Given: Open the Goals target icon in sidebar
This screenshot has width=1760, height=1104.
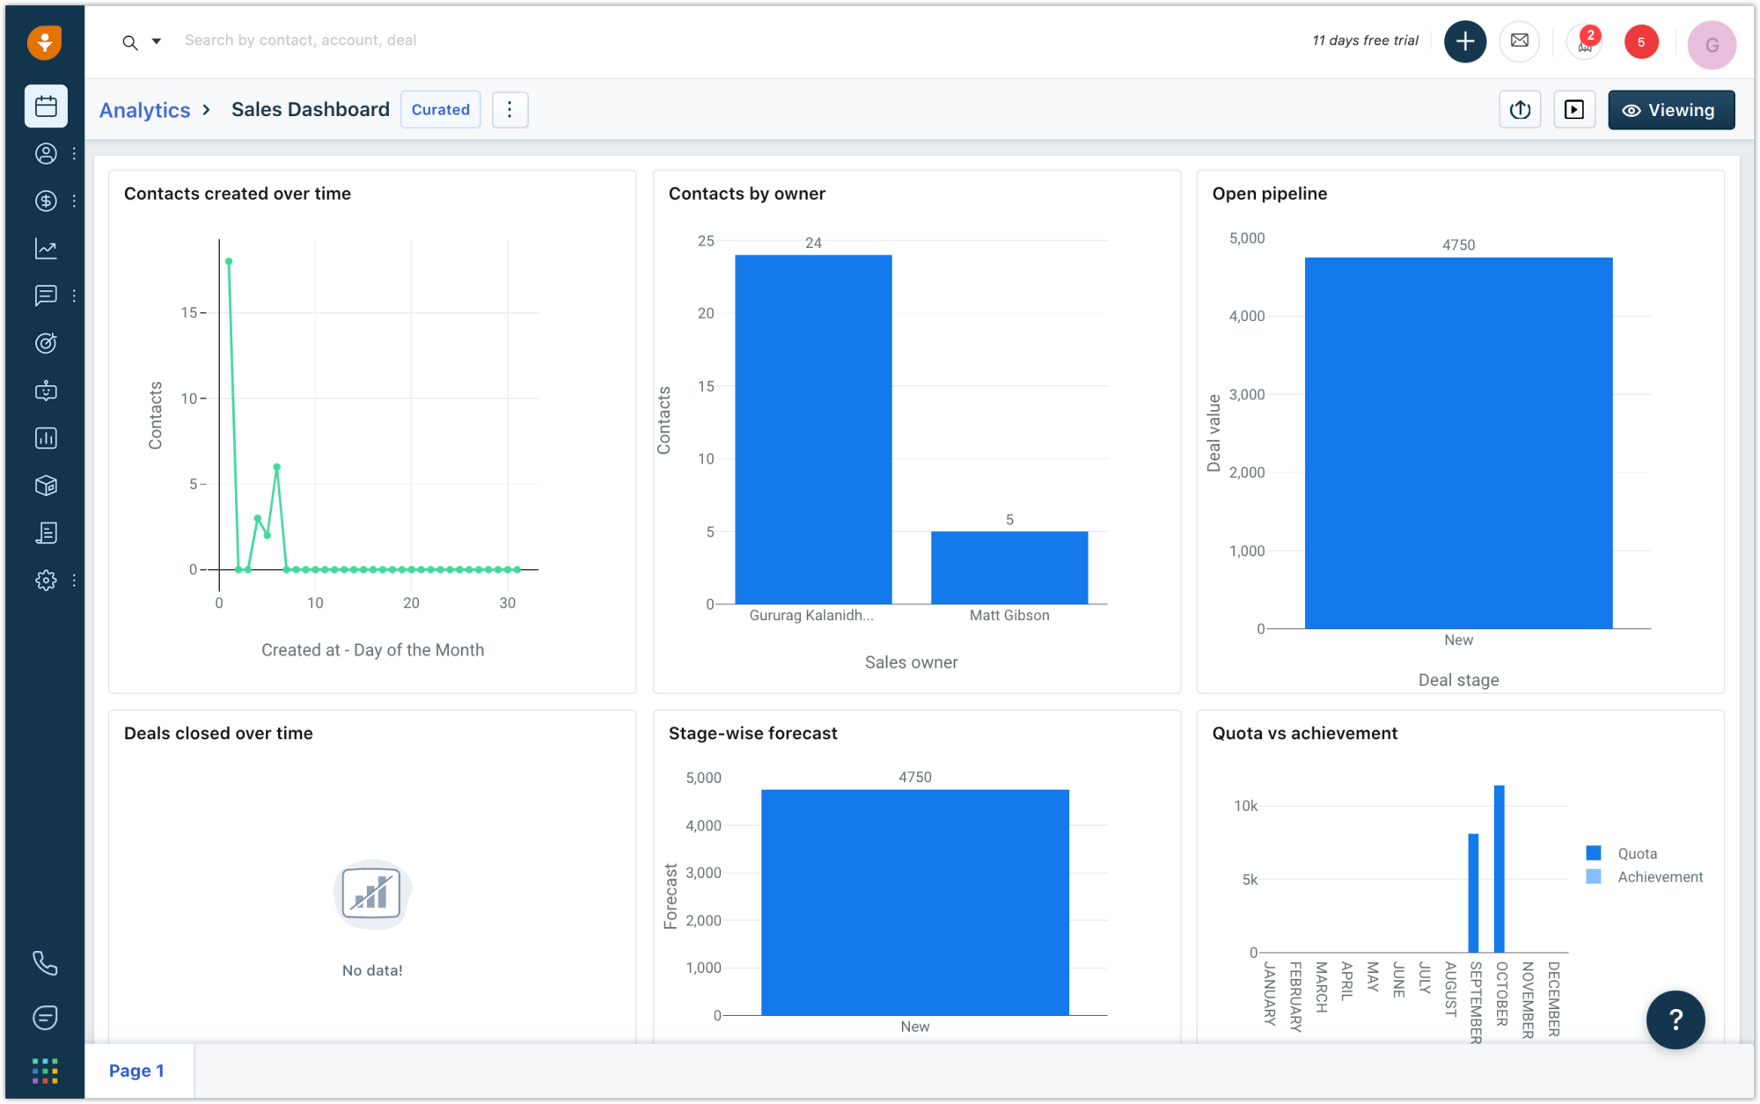Looking at the screenshot, I should 45,343.
